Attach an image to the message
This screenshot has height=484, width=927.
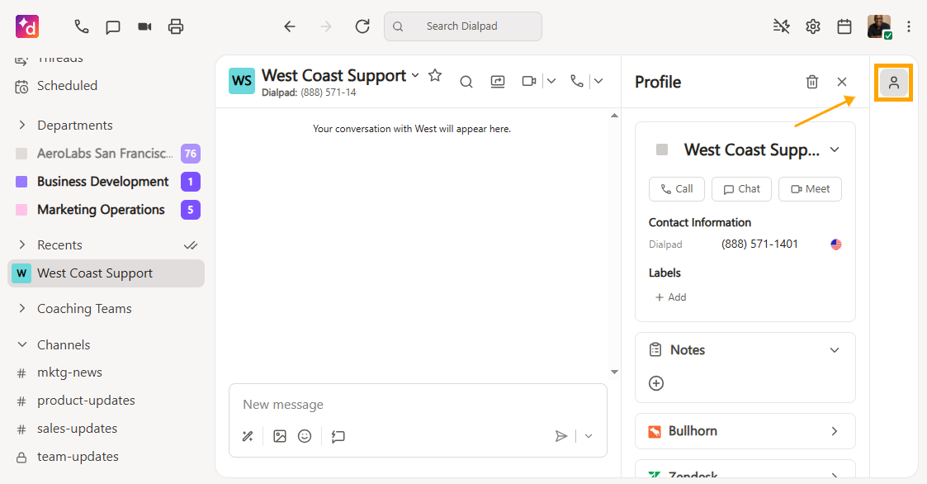280,437
